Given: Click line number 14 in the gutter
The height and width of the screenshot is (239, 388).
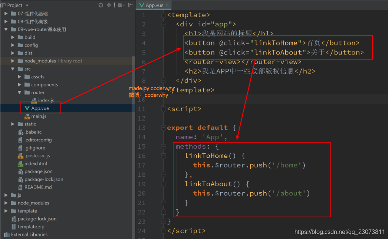Looking at the screenshot, I should tap(142, 137).
